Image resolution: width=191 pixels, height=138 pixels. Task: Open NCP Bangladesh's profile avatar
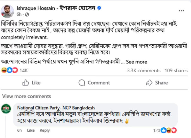[6, 109]
